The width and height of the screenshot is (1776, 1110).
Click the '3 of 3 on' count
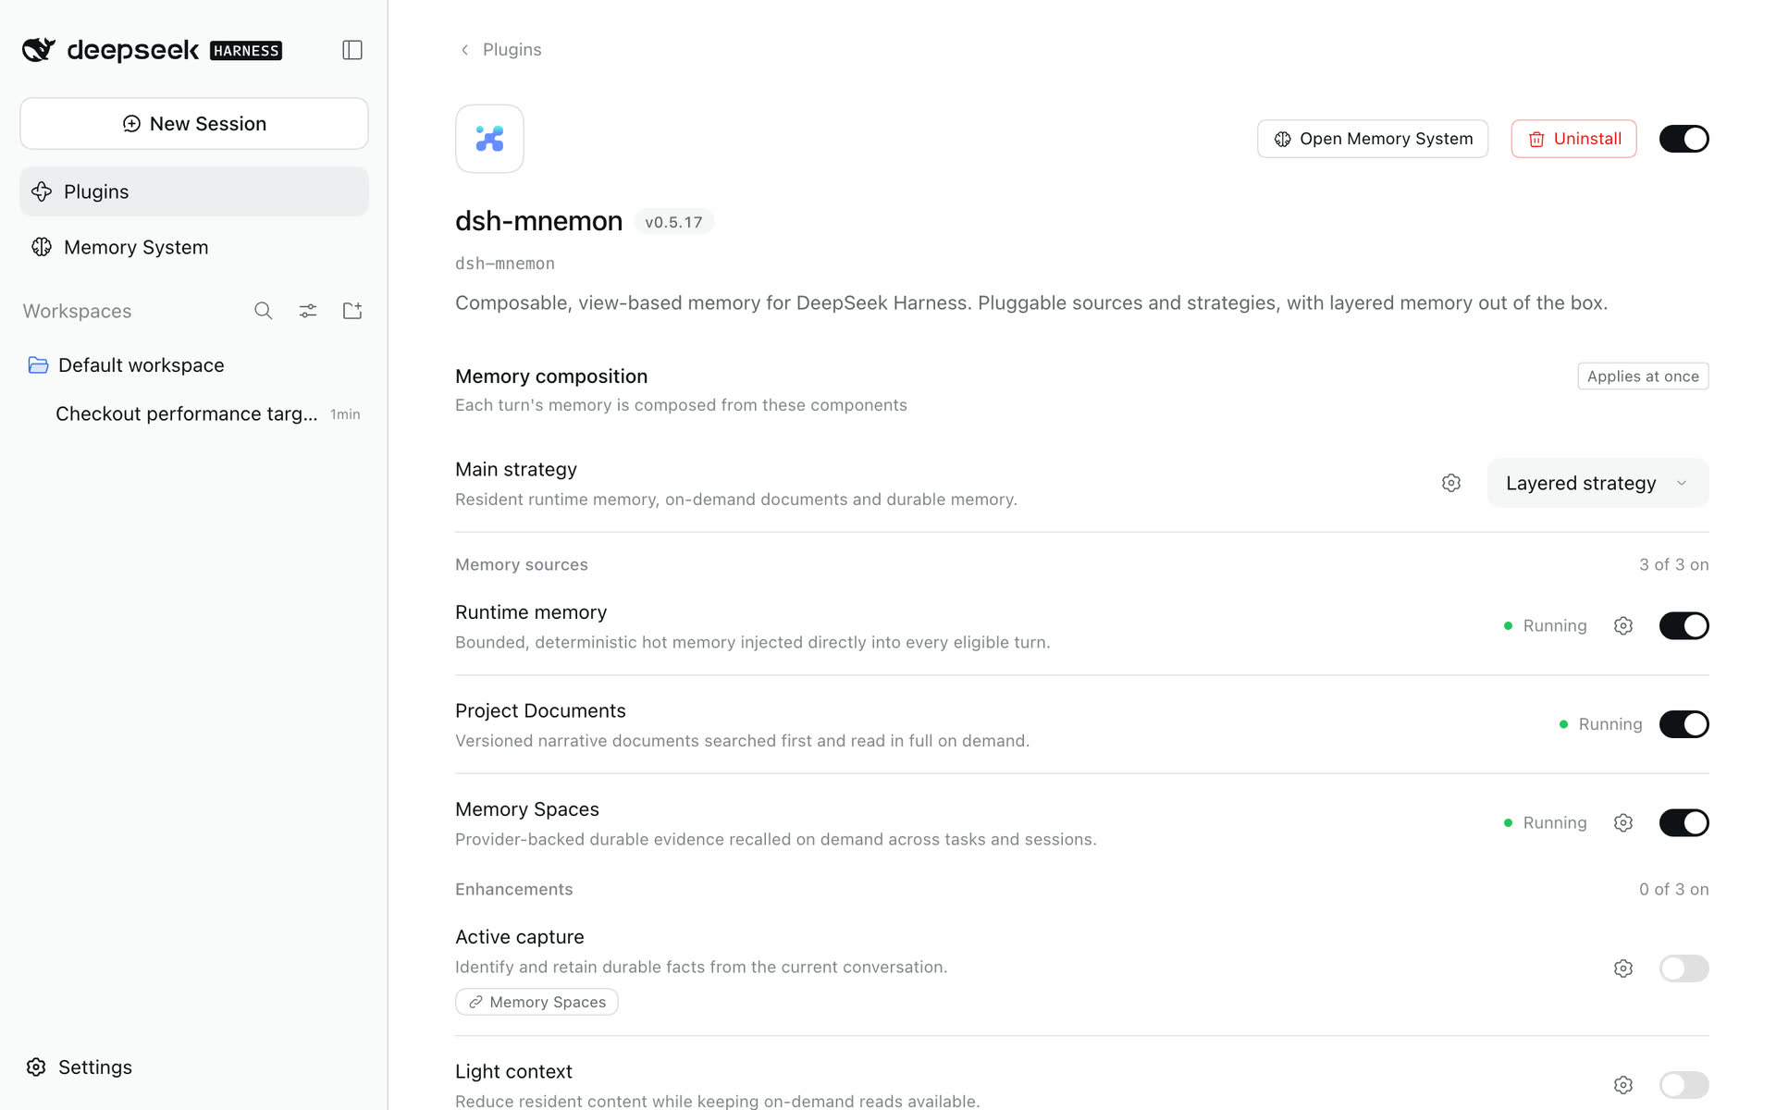(1673, 565)
